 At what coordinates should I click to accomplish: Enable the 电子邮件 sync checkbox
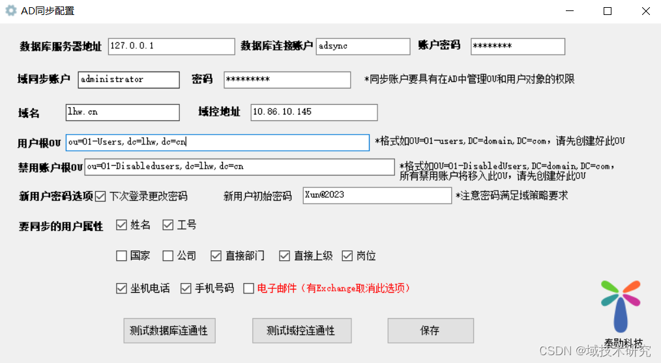point(249,288)
